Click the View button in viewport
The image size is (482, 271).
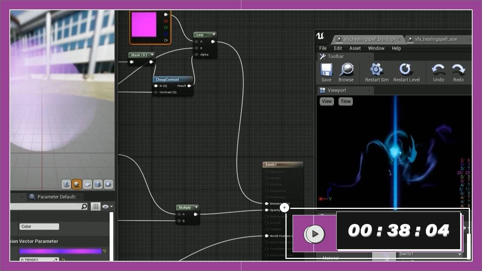click(326, 101)
